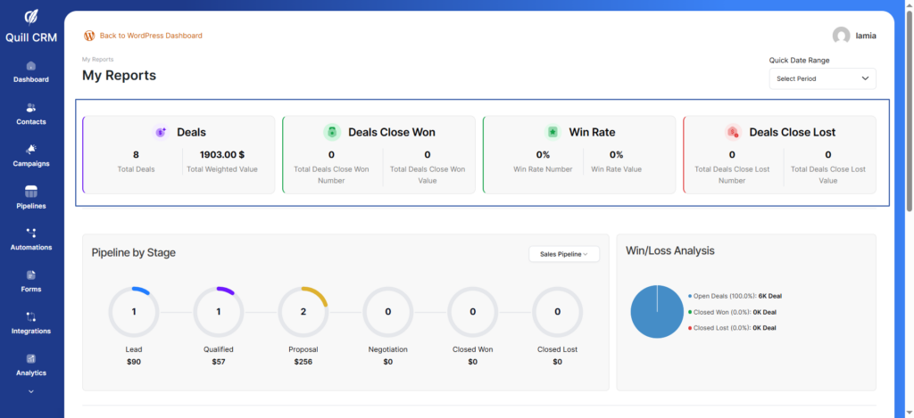Expand the Sales Pipeline dropdown
The width and height of the screenshot is (914, 418).
tap(564, 254)
